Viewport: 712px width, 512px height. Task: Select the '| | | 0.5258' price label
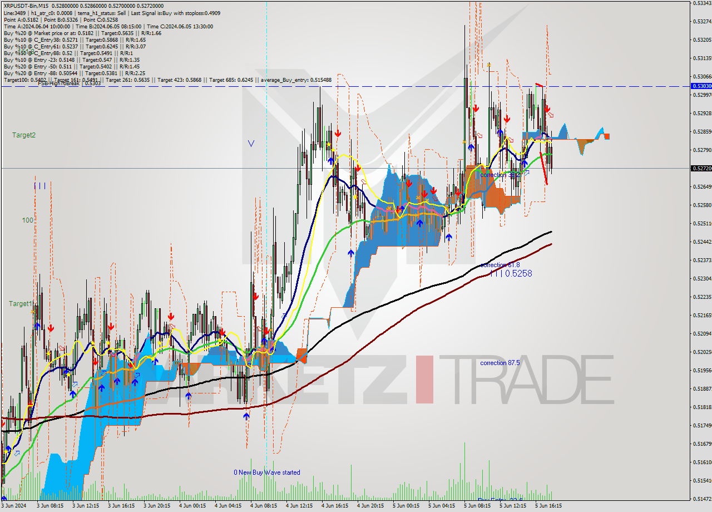tap(511, 274)
